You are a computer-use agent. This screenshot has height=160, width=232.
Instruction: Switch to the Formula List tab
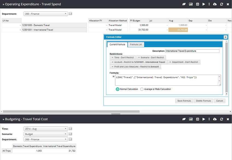[136, 45]
